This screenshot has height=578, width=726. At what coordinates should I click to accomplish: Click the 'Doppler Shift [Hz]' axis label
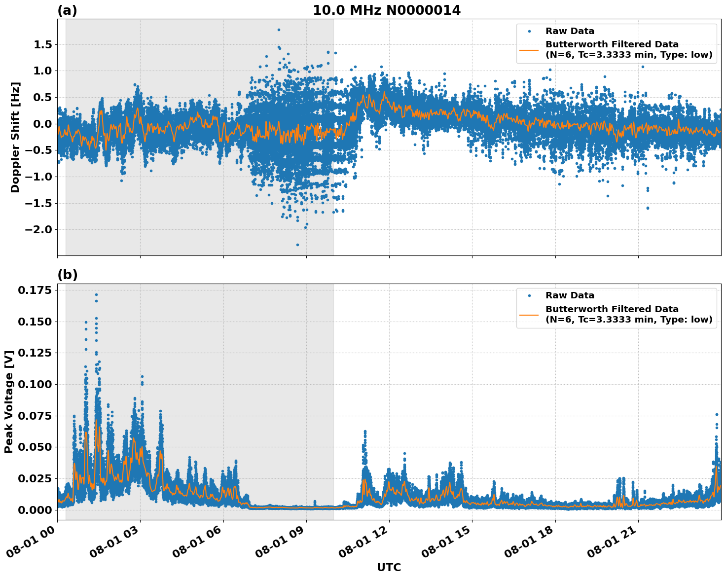click(15, 137)
